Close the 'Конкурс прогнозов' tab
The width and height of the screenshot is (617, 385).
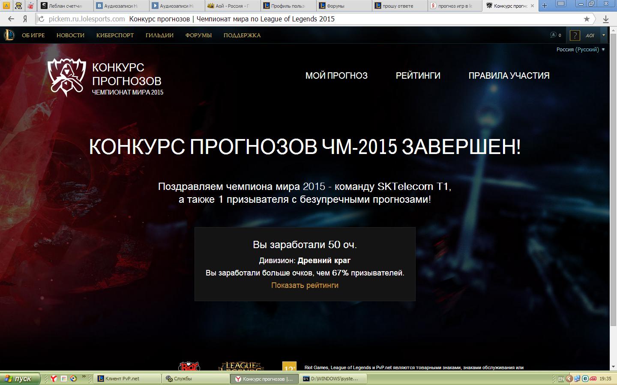[532, 6]
